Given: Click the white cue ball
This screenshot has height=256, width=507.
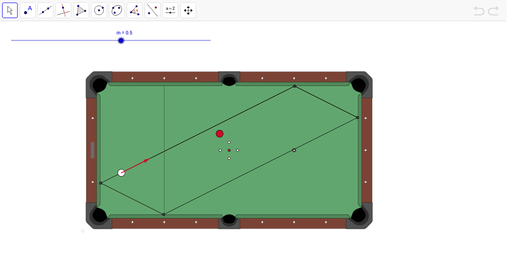Looking at the screenshot, I should click(x=121, y=172).
